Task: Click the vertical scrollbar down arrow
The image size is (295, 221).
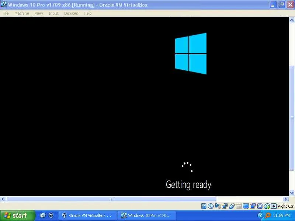Action: point(292,193)
